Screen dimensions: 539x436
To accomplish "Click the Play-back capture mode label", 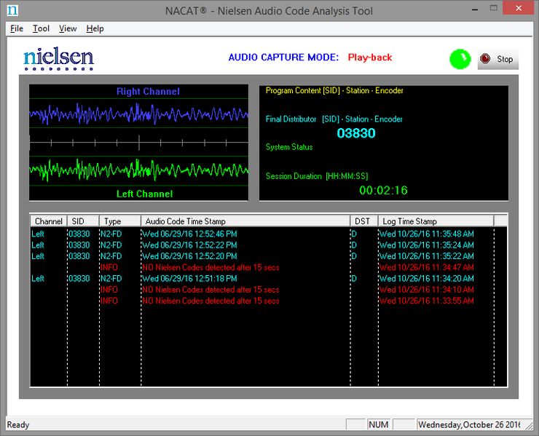I will point(370,57).
